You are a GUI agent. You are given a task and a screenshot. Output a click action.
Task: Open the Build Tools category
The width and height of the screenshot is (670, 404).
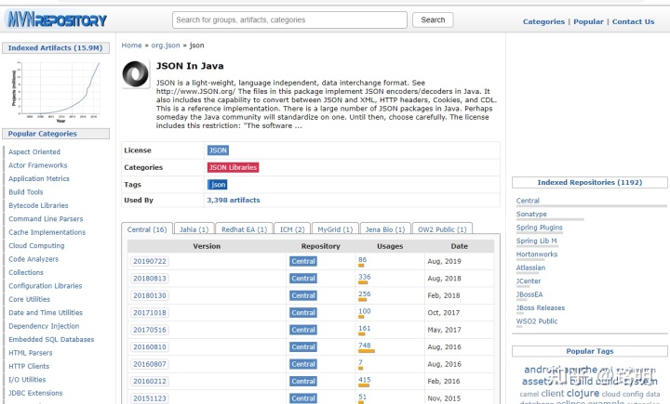point(26,192)
